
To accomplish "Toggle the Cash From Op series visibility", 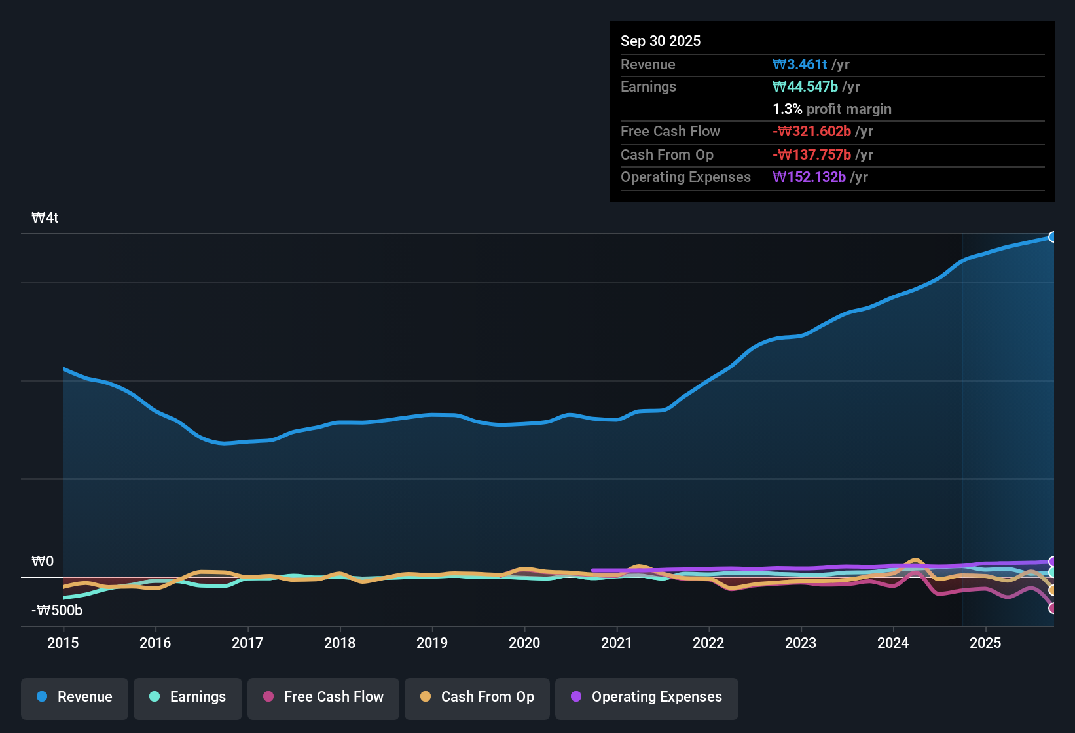I will [x=477, y=697].
